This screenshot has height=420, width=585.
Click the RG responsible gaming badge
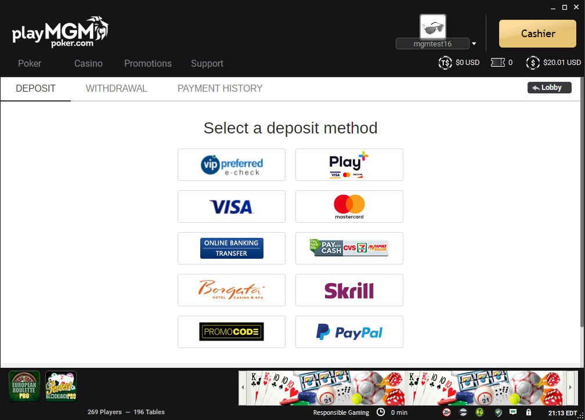[479, 412]
